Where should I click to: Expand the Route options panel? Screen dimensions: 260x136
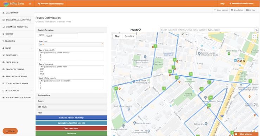coord(71,95)
